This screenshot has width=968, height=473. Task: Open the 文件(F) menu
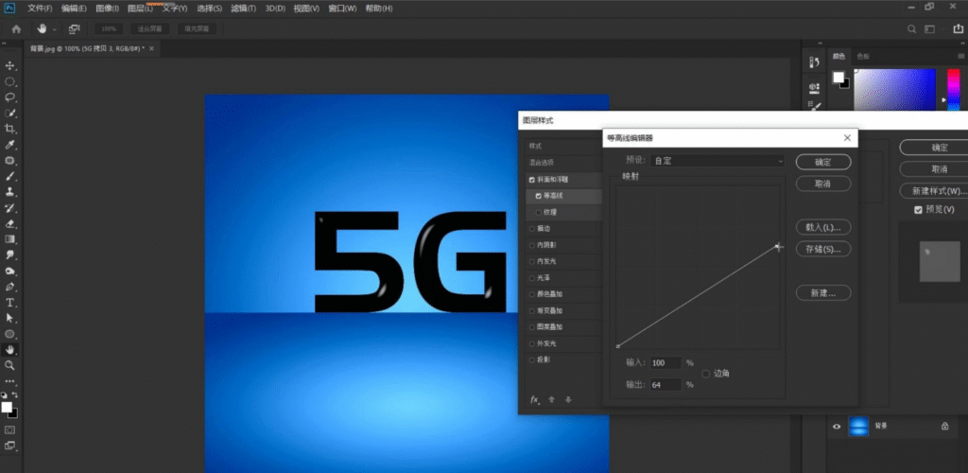40,9
